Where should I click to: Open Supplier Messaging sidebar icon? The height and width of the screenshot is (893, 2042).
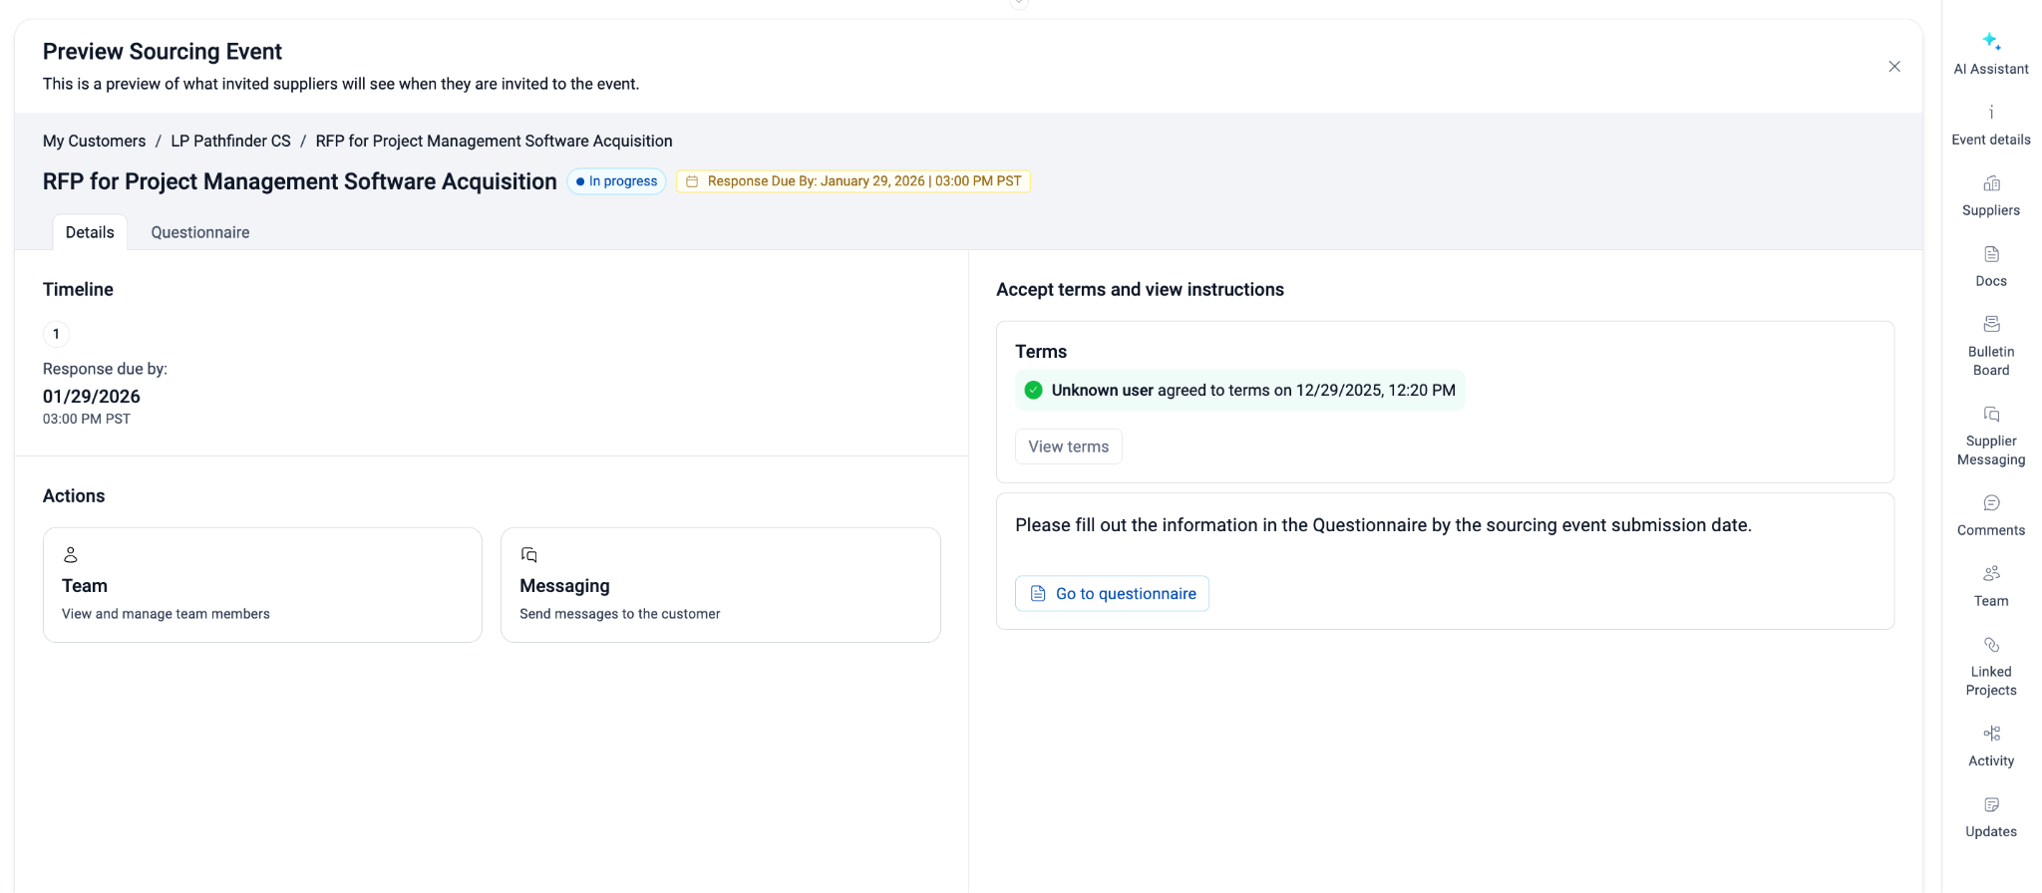pyautogui.click(x=1990, y=415)
